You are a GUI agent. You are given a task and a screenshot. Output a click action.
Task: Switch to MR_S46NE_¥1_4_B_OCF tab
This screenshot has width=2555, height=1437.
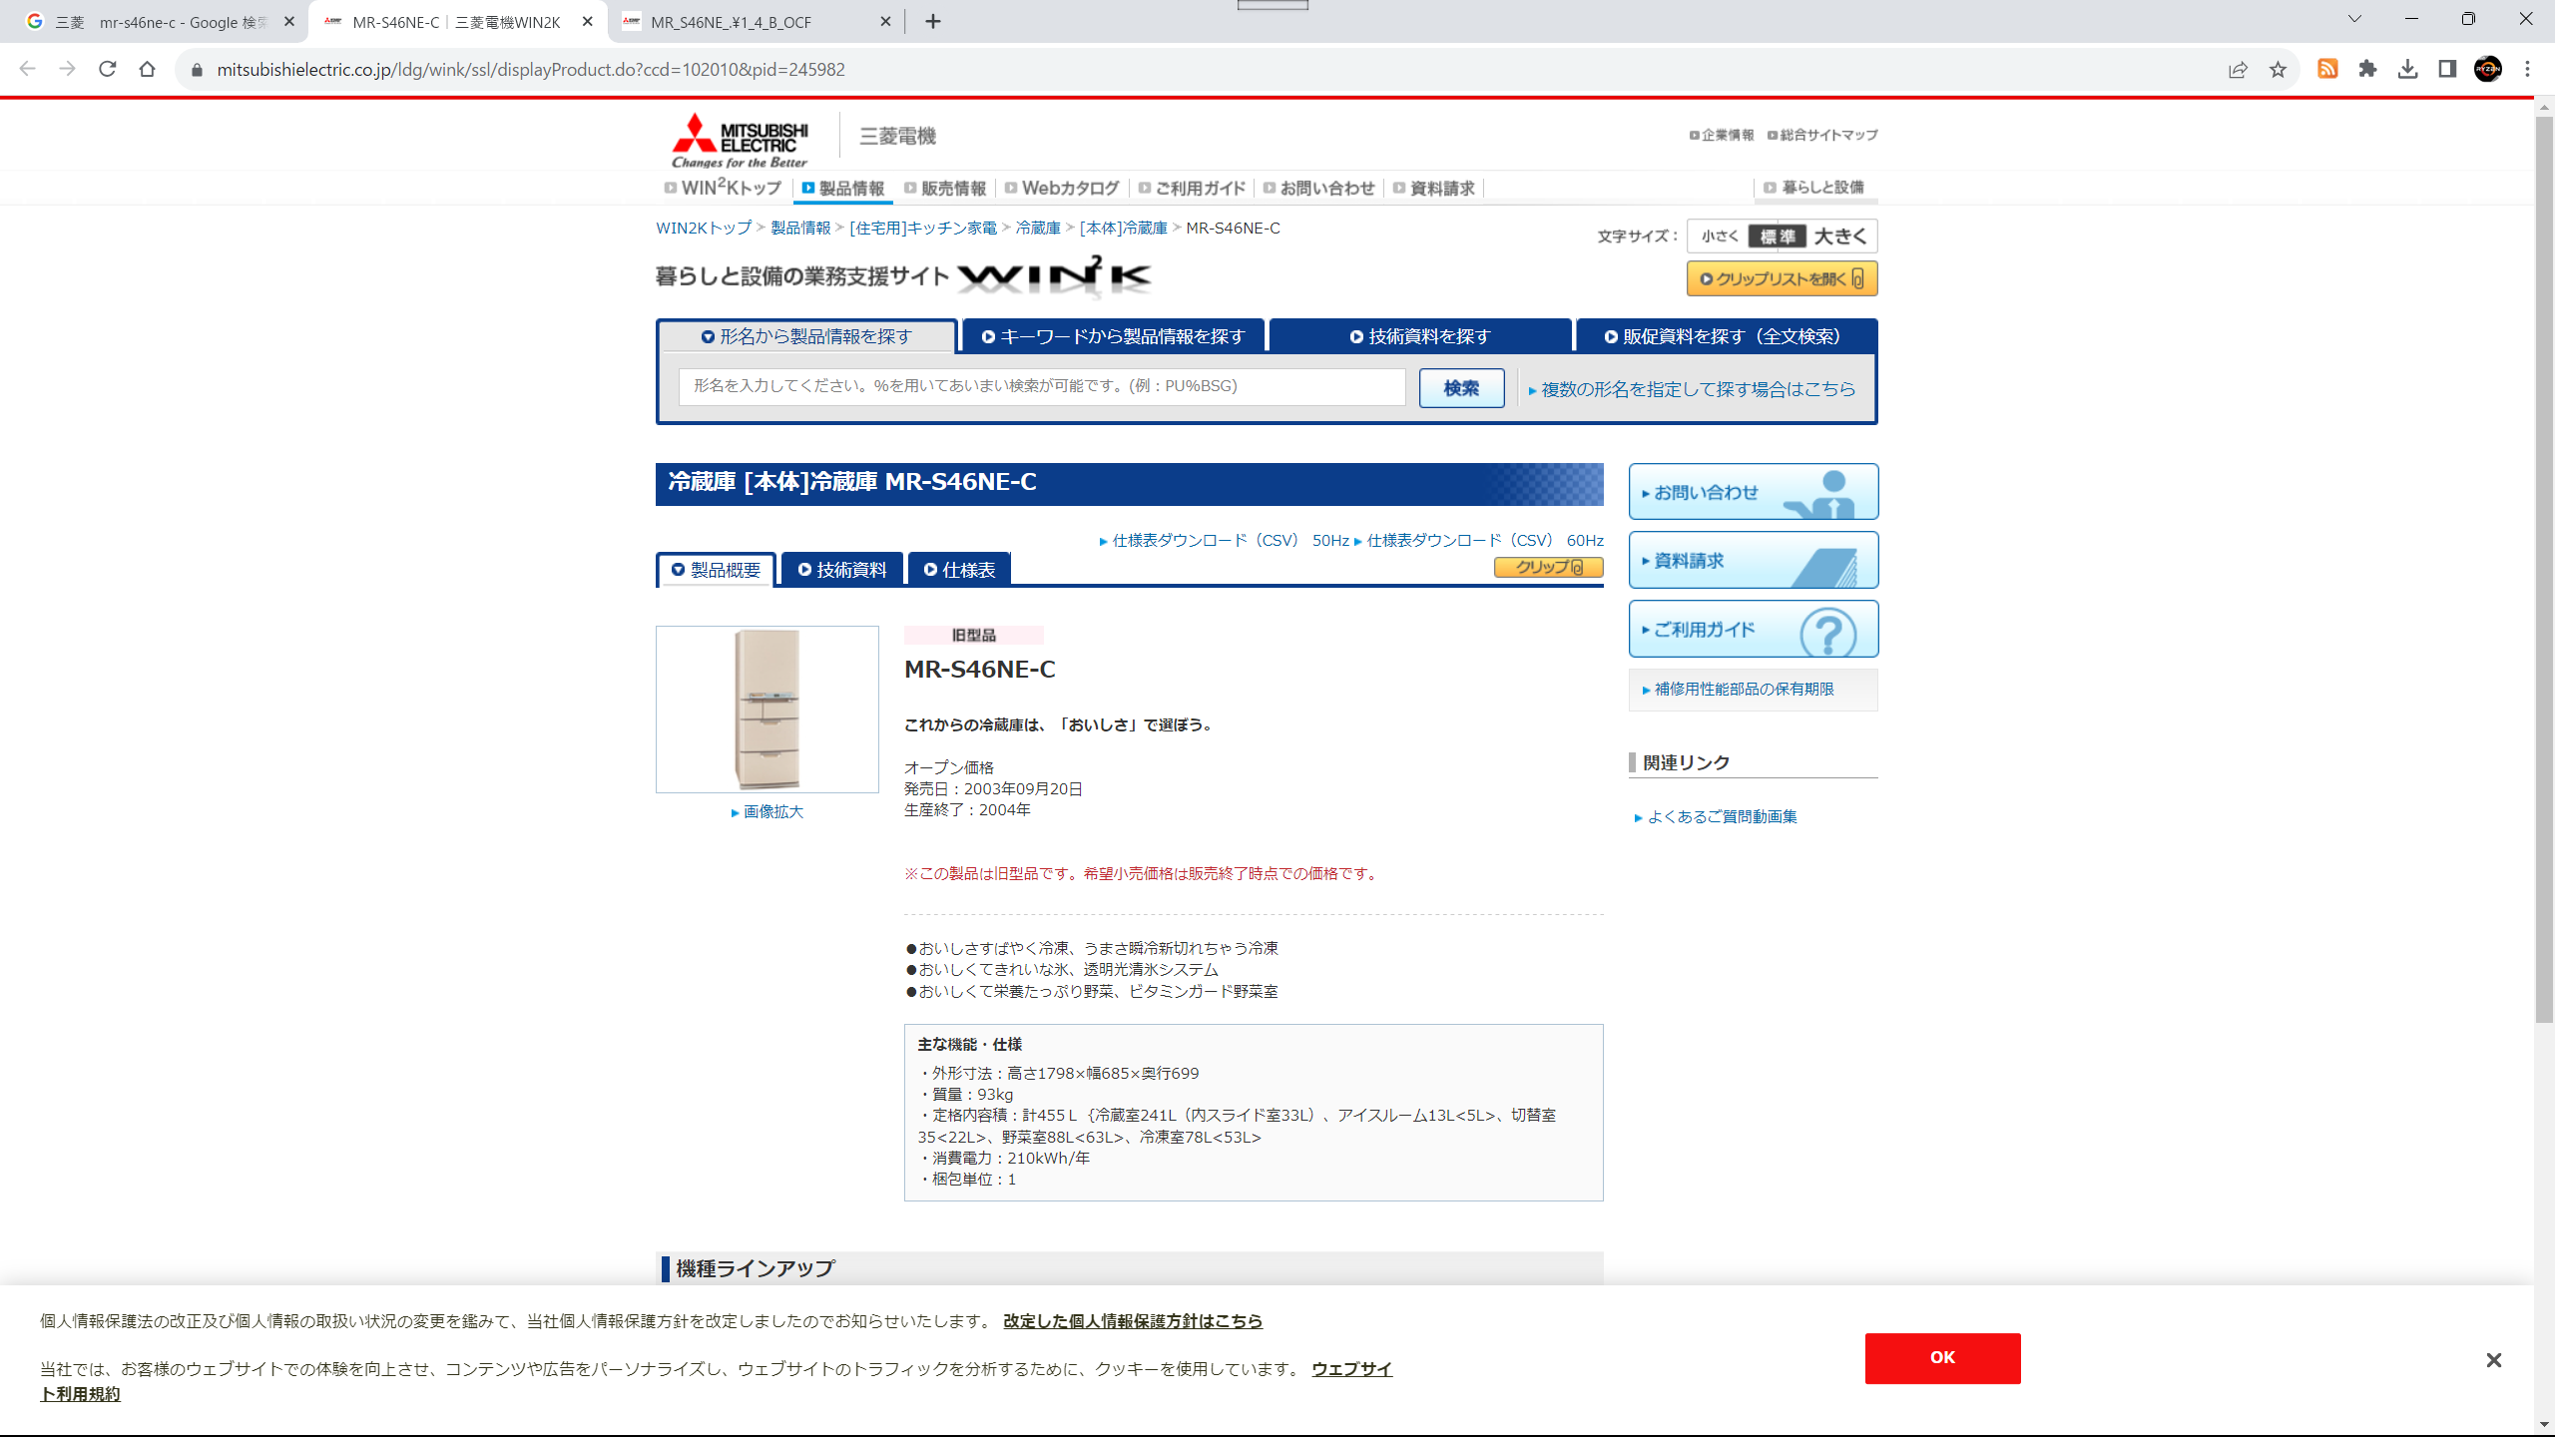pyautogui.click(x=754, y=22)
